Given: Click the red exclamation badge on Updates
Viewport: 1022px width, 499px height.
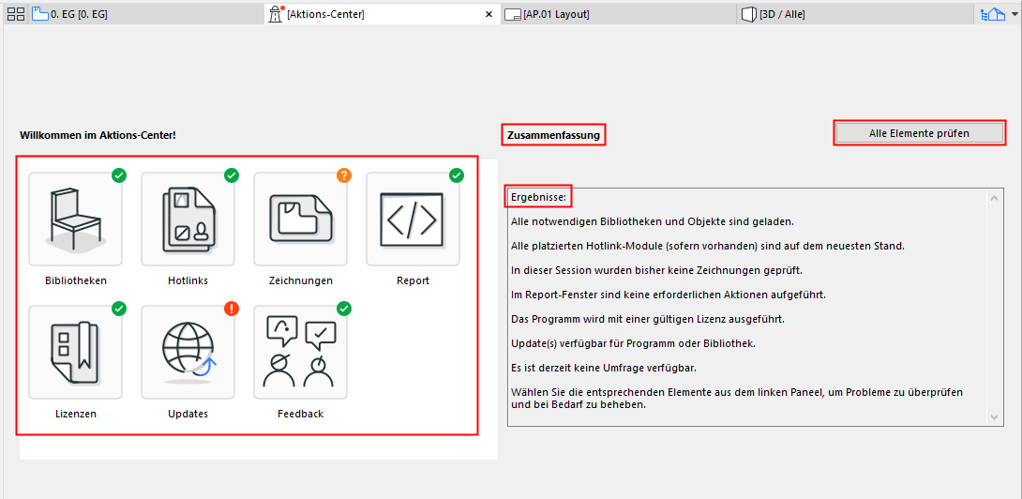Looking at the screenshot, I should (232, 308).
